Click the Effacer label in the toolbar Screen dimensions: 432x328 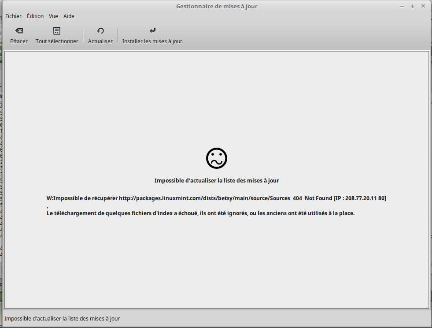pos(19,41)
